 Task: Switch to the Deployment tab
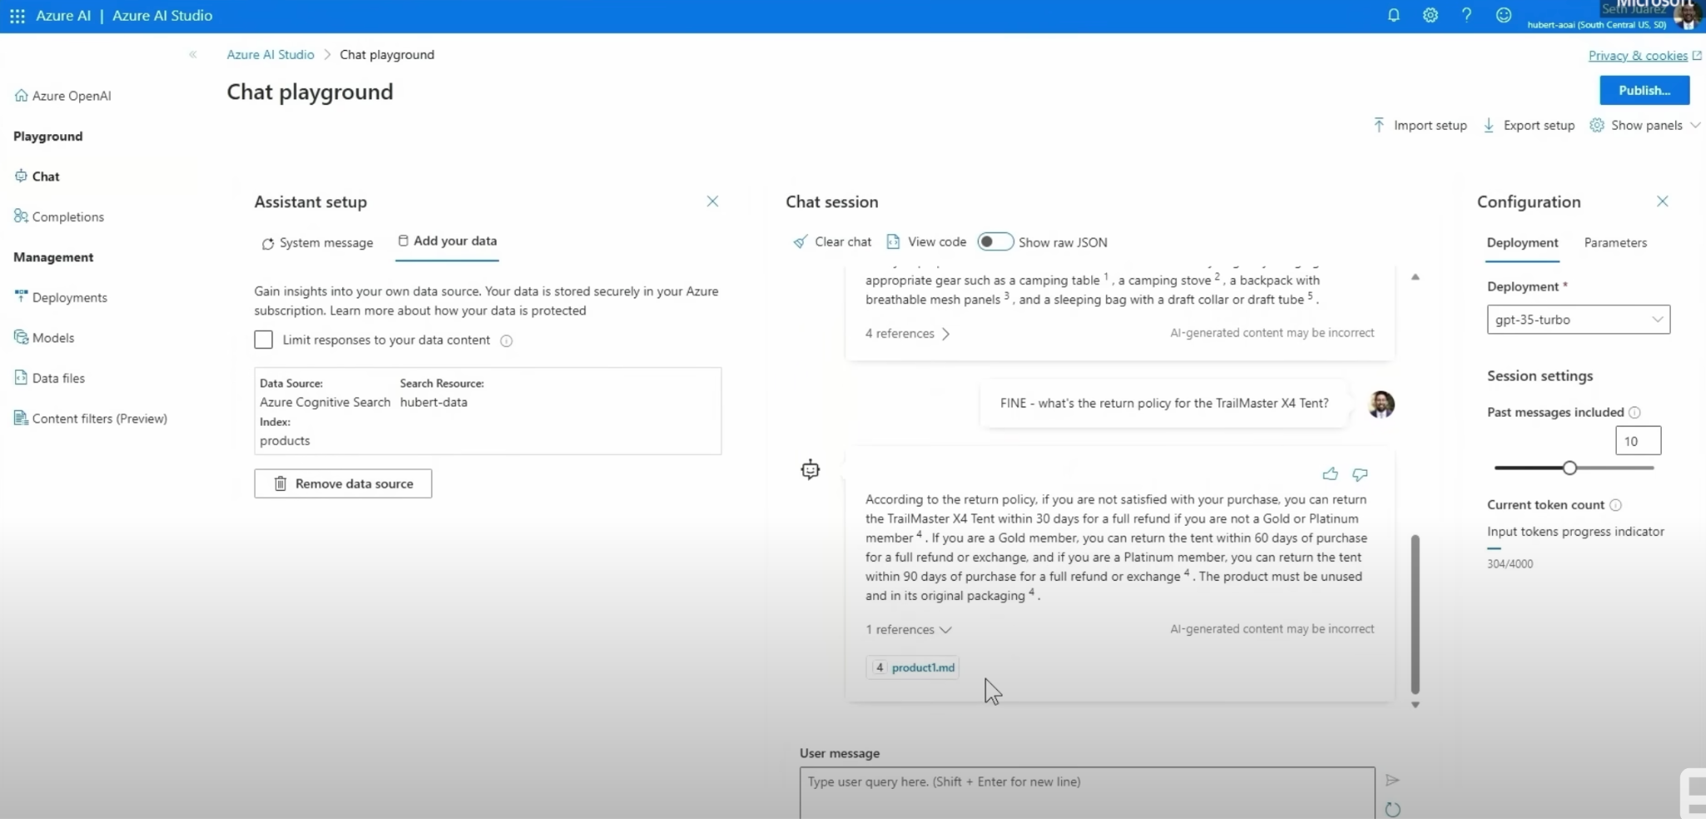(x=1522, y=242)
